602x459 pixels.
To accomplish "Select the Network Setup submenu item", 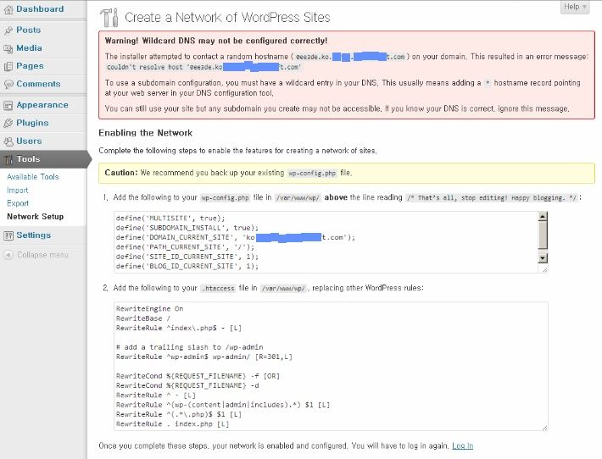I will (x=35, y=216).
